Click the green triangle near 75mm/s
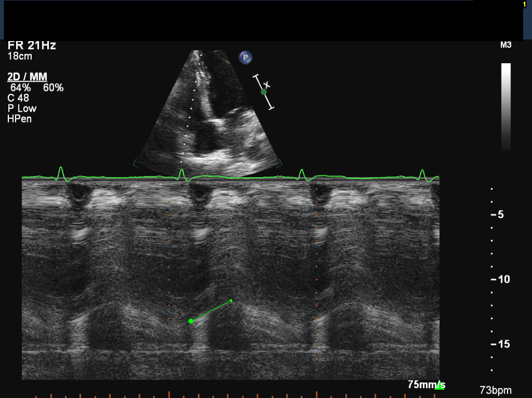Screen dimensions: 532x398 pos(440,386)
